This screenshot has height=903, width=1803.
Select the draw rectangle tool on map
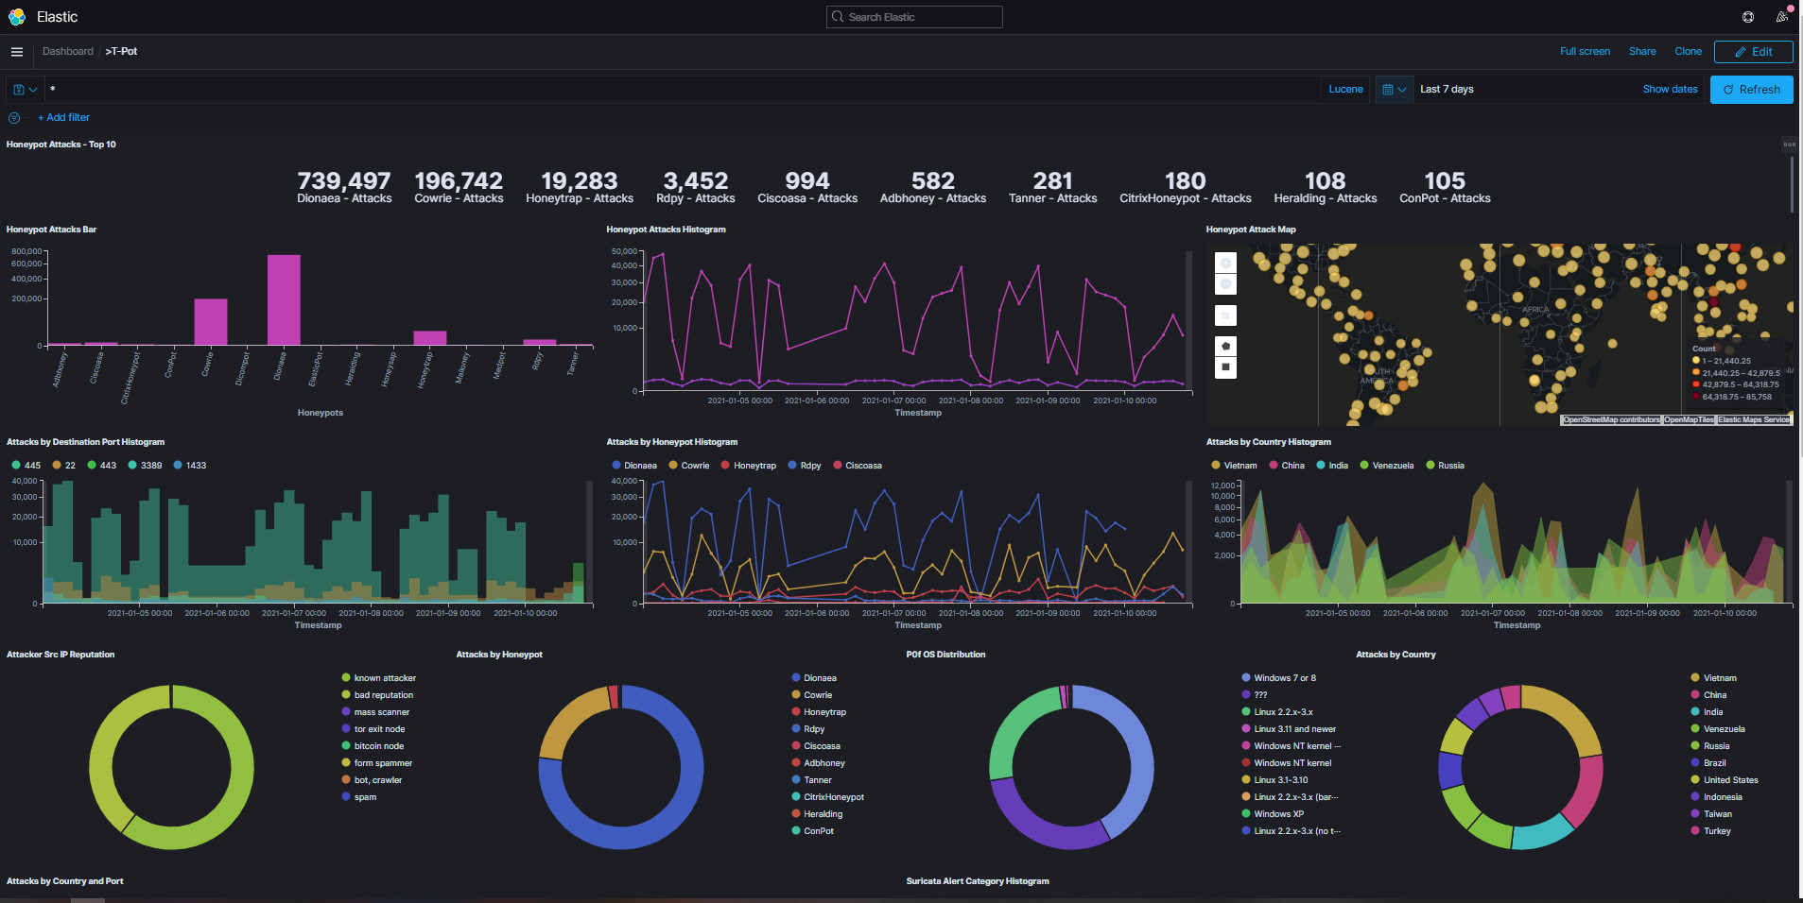point(1225,366)
